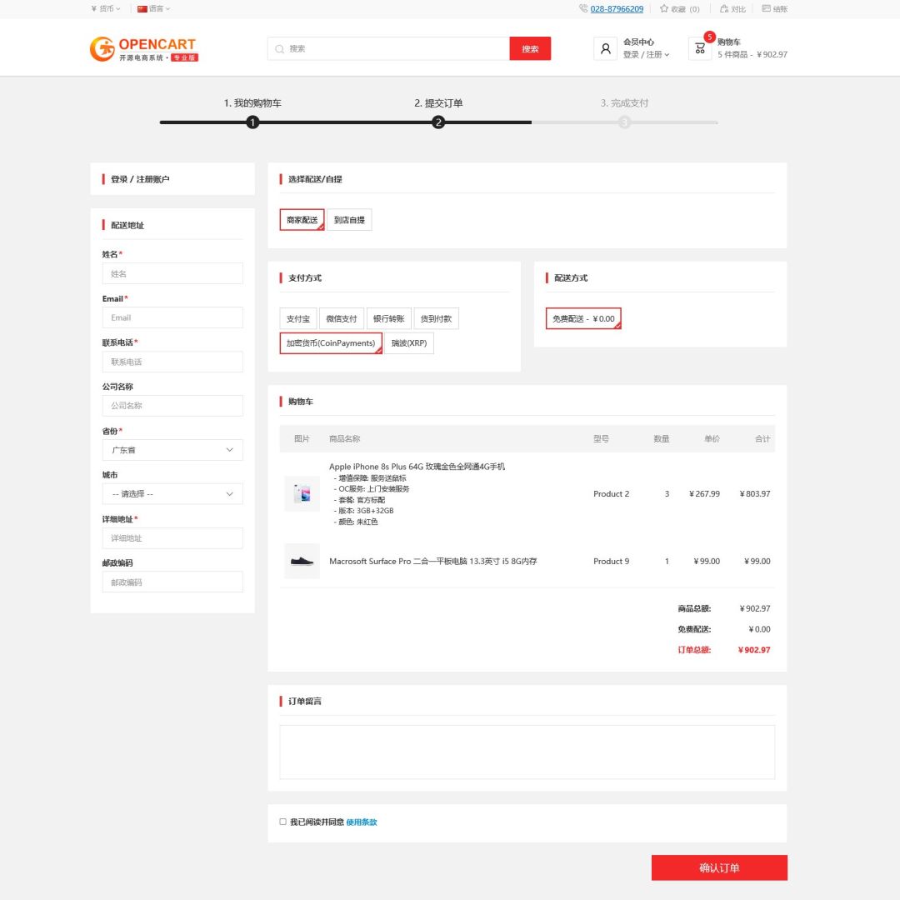Screen dimensions: 900x900
Task: Choose 银行转账 payment method
Action: (x=388, y=318)
